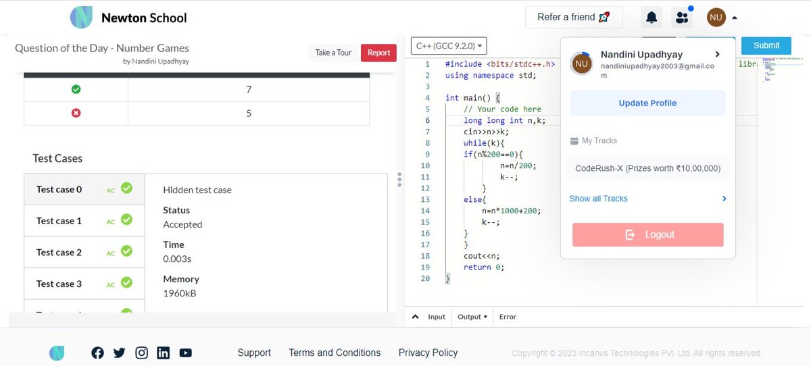Open the YouTube footer icon
Image resolution: width=811 pixels, height=366 pixels.
185,352
